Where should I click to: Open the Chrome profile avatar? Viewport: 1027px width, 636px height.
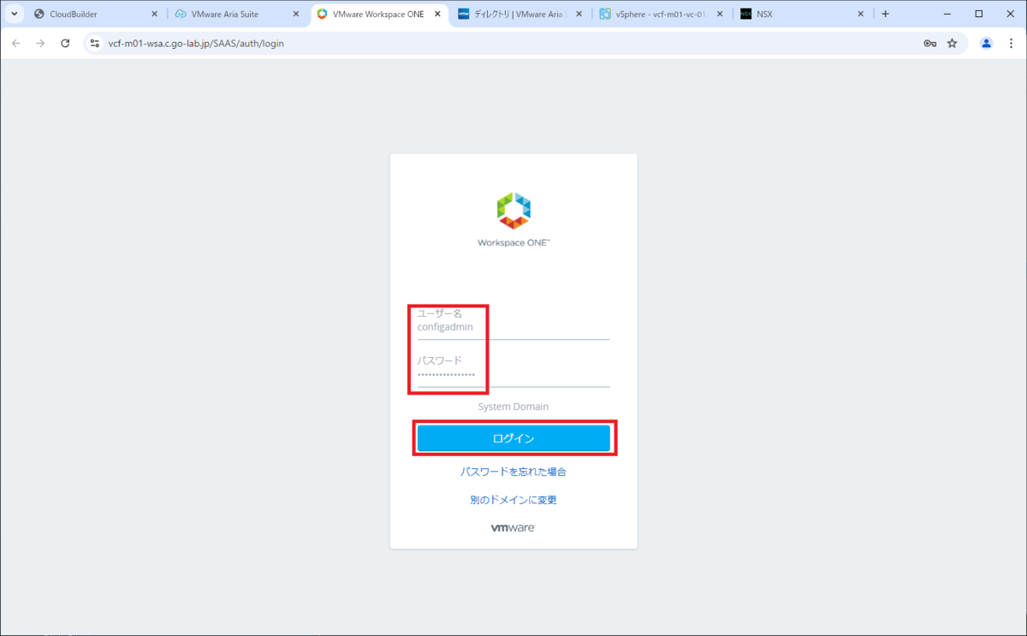986,43
